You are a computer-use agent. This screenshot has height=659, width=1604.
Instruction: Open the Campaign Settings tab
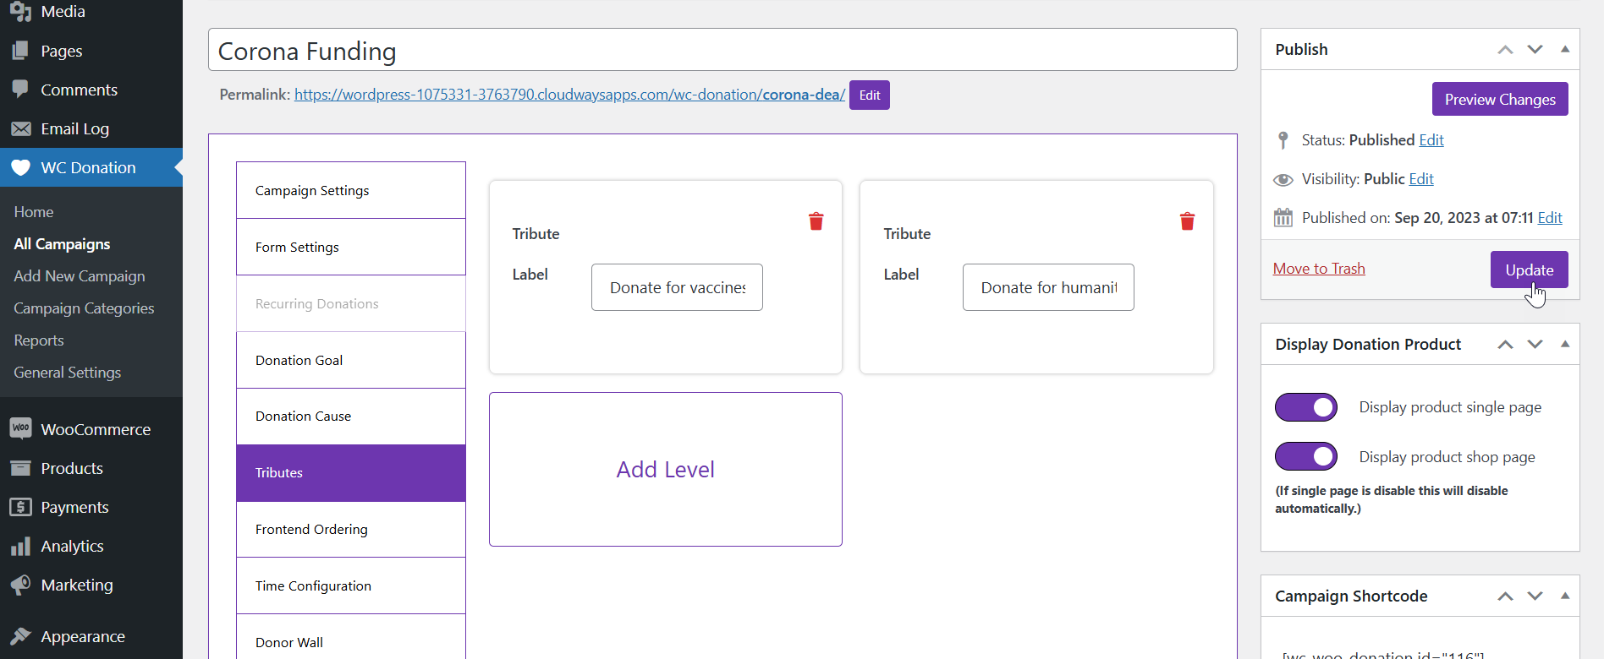351,190
